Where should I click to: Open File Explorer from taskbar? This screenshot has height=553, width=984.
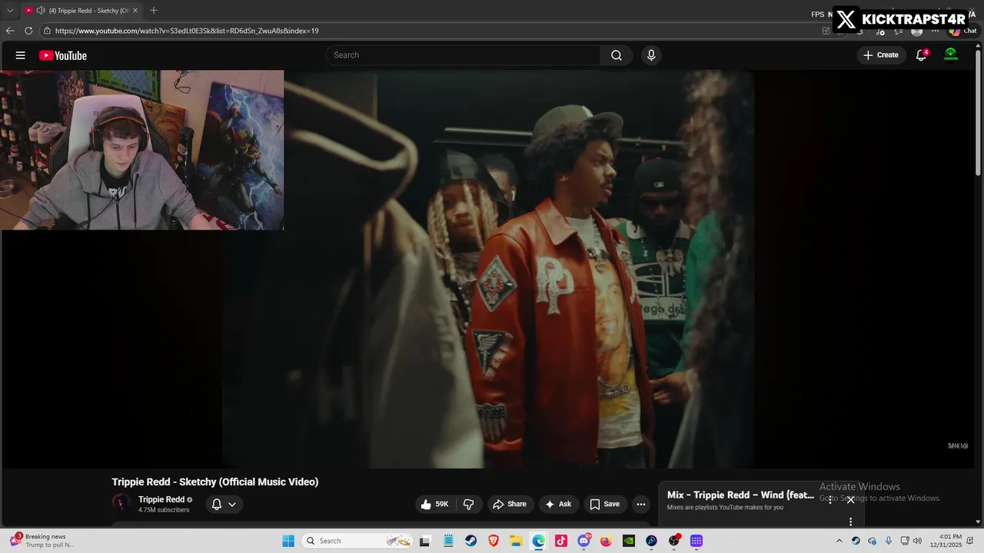click(516, 541)
